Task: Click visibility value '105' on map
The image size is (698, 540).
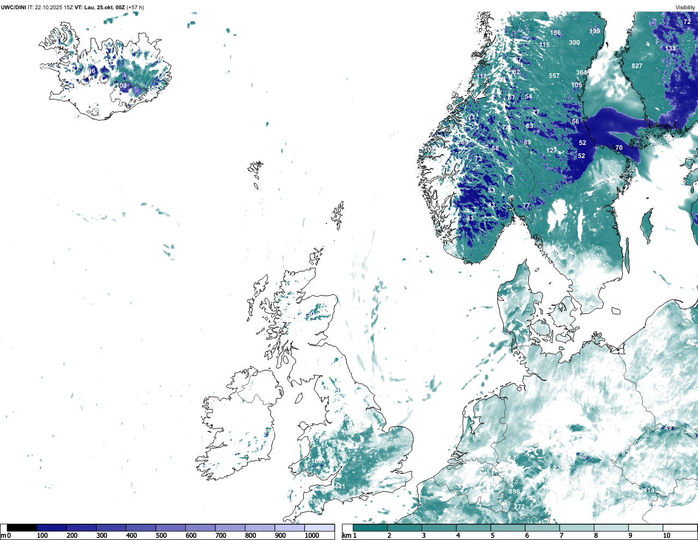Action: click(x=576, y=85)
